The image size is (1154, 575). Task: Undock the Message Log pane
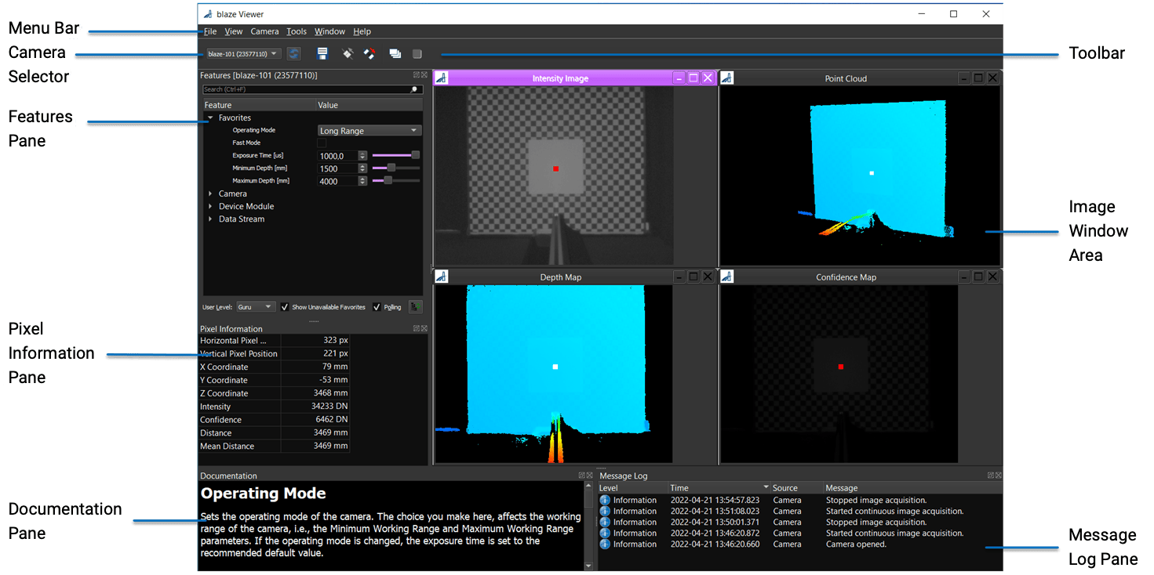tap(991, 475)
